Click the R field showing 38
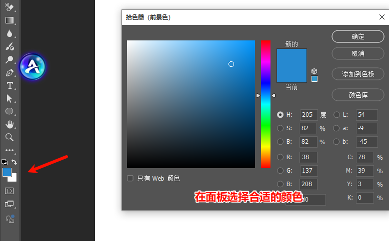 308,157
